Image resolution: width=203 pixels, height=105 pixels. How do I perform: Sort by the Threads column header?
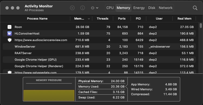[103, 18]
